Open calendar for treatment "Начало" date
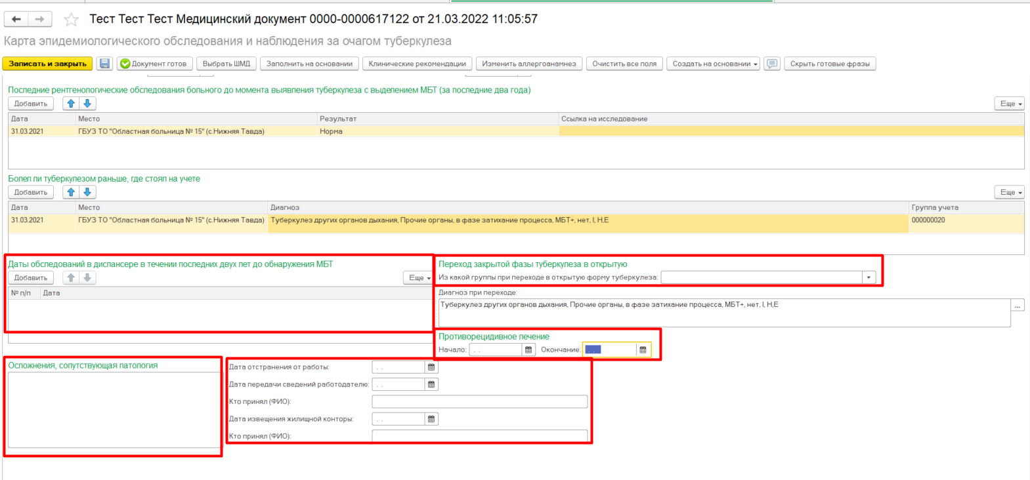 528,350
